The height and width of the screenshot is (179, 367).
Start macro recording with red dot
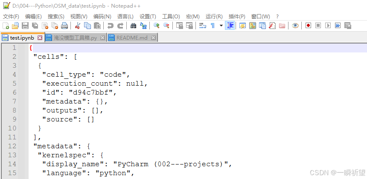tap(308, 26)
